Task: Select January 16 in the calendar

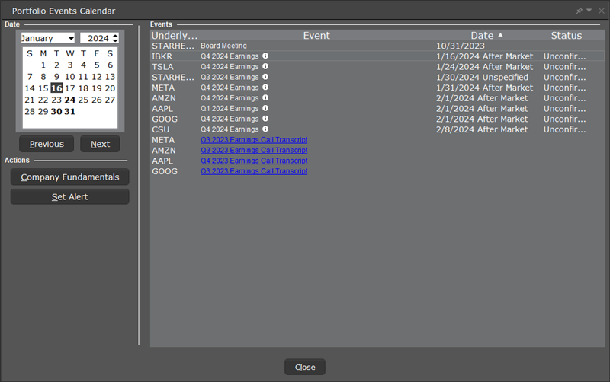Action: coord(56,88)
